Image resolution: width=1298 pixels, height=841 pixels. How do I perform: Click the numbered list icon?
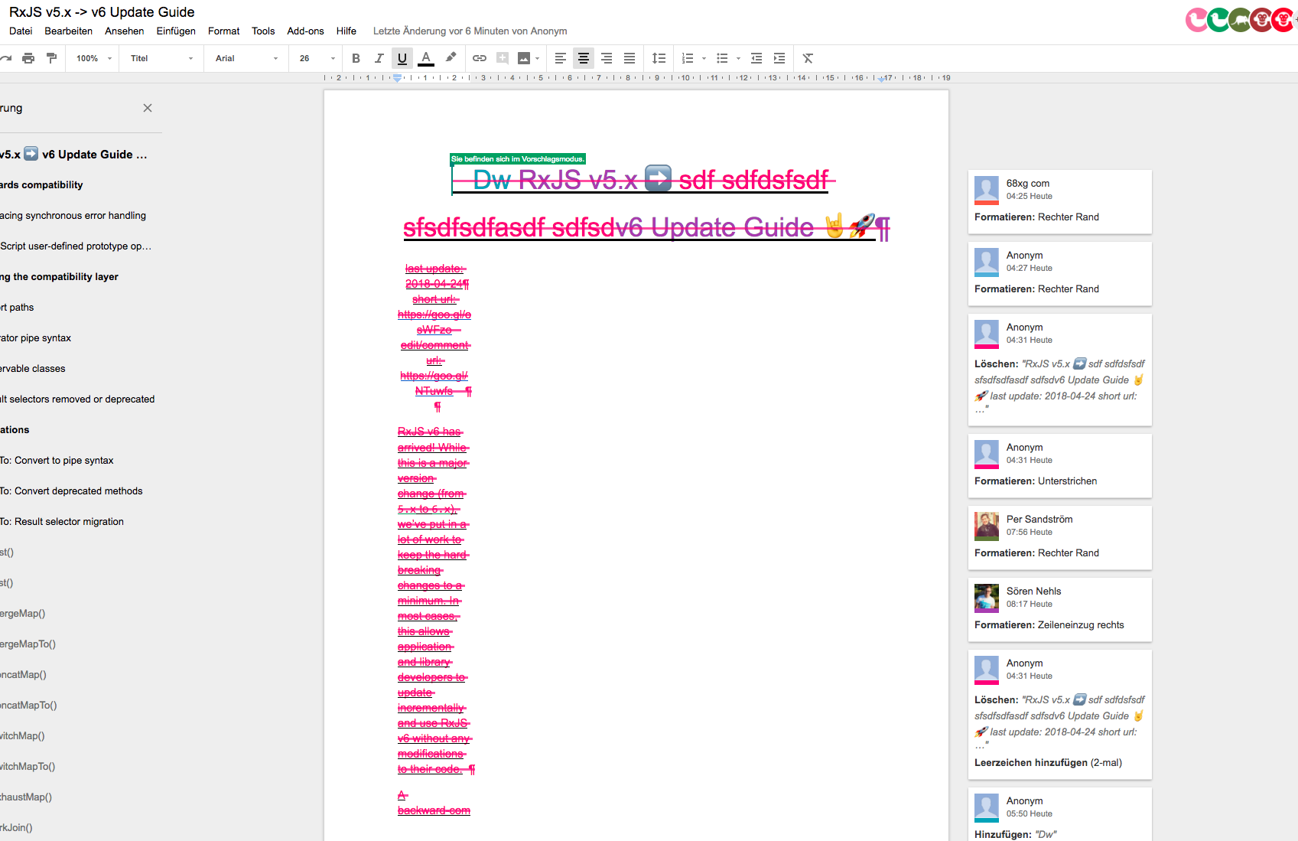[x=688, y=58]
